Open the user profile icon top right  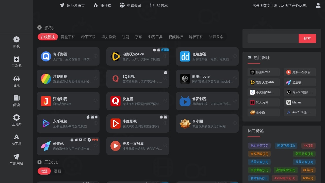pyautogui.click(x=318, y=5)
